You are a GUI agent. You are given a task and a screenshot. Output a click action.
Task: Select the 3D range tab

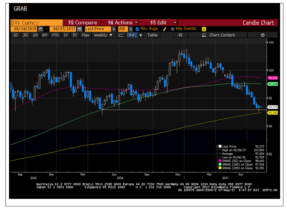pyautogui.click(x=25, y=35)
